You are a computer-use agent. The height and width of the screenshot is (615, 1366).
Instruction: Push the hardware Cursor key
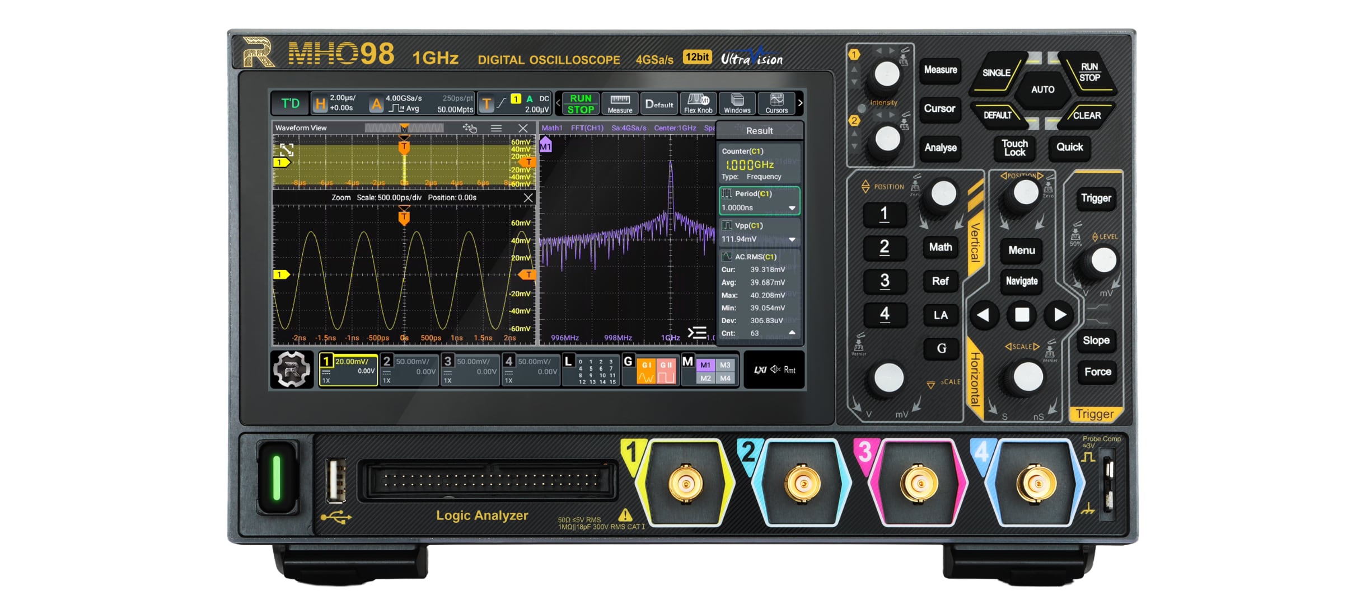tap(940, 109)
